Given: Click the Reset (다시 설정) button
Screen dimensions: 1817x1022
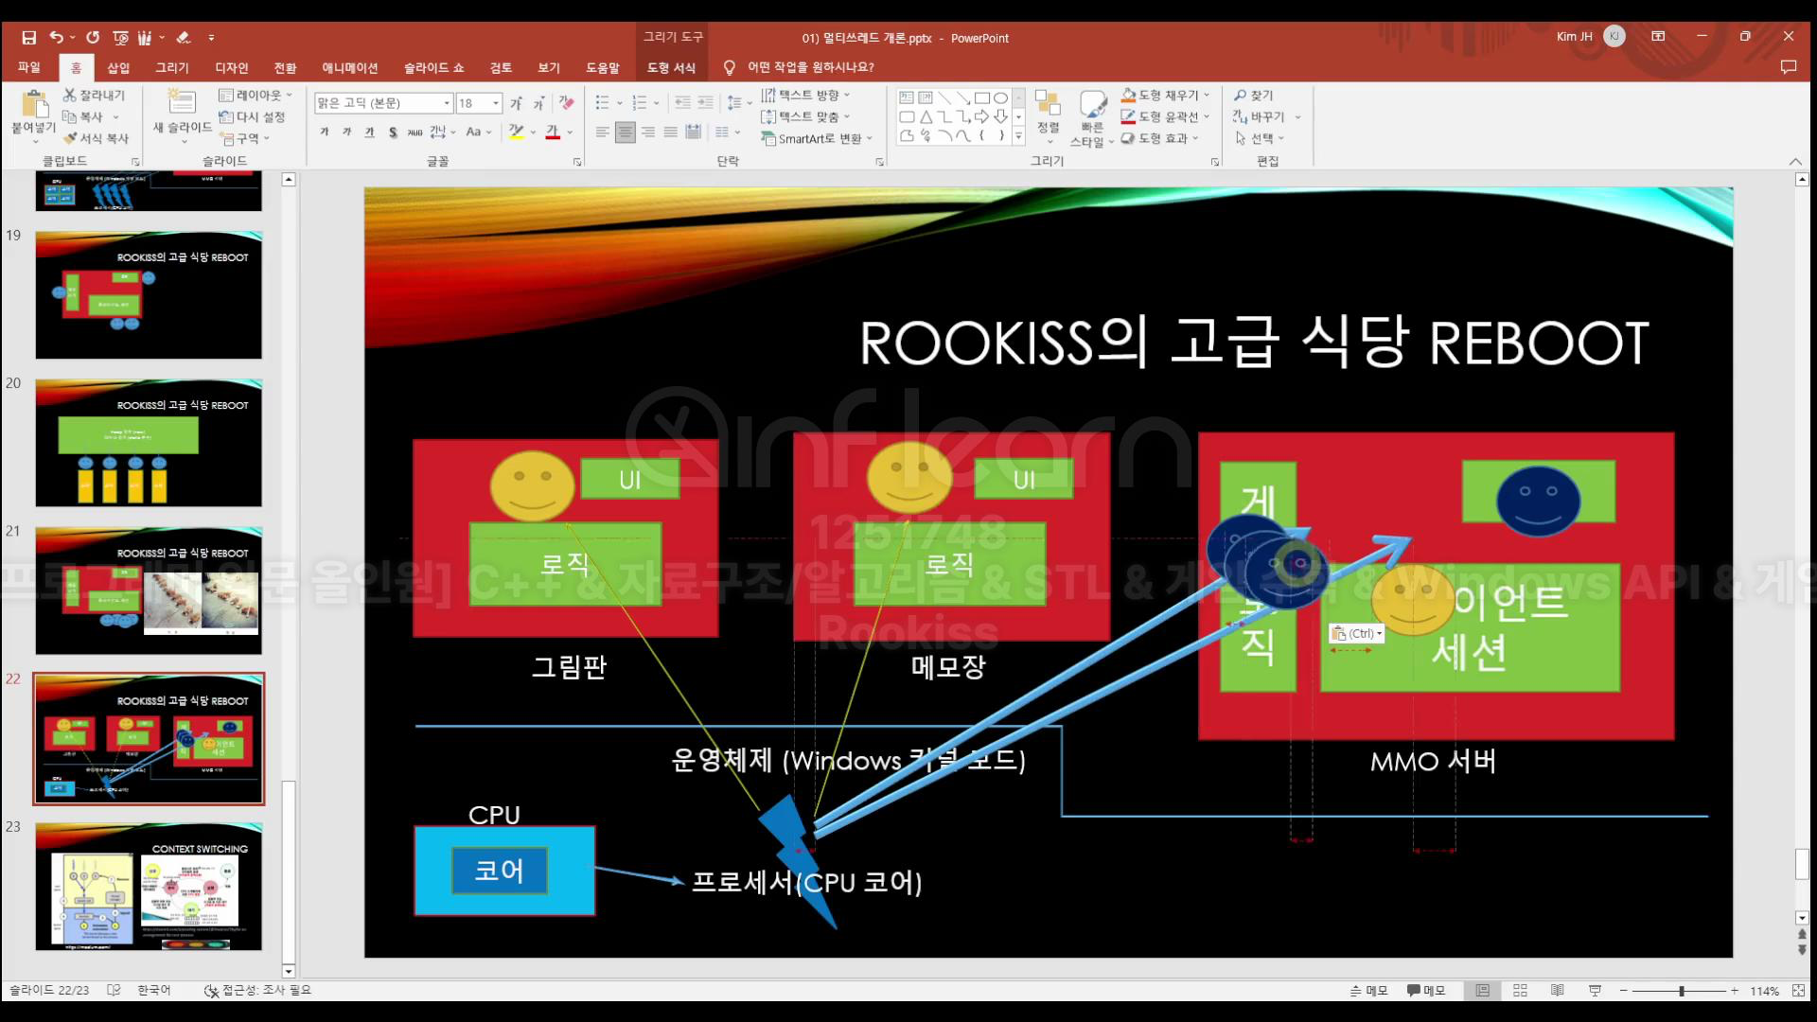Looking at the screenshot, I should (x=252, y=116).
